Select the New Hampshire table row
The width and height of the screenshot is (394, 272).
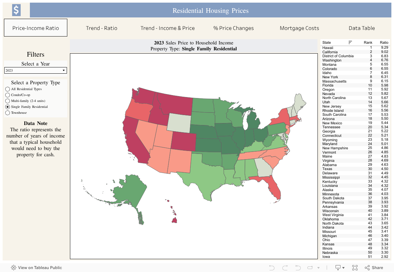point(356,148)
